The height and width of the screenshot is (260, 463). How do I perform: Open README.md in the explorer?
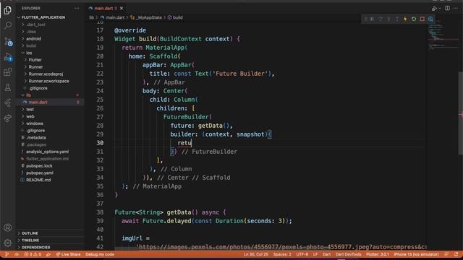(x=50, y=180)
